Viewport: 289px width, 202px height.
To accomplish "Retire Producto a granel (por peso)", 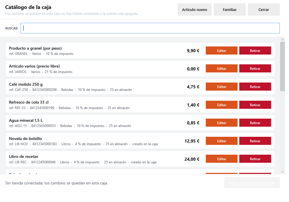I will pyautogui.click(x=255, y=50).
